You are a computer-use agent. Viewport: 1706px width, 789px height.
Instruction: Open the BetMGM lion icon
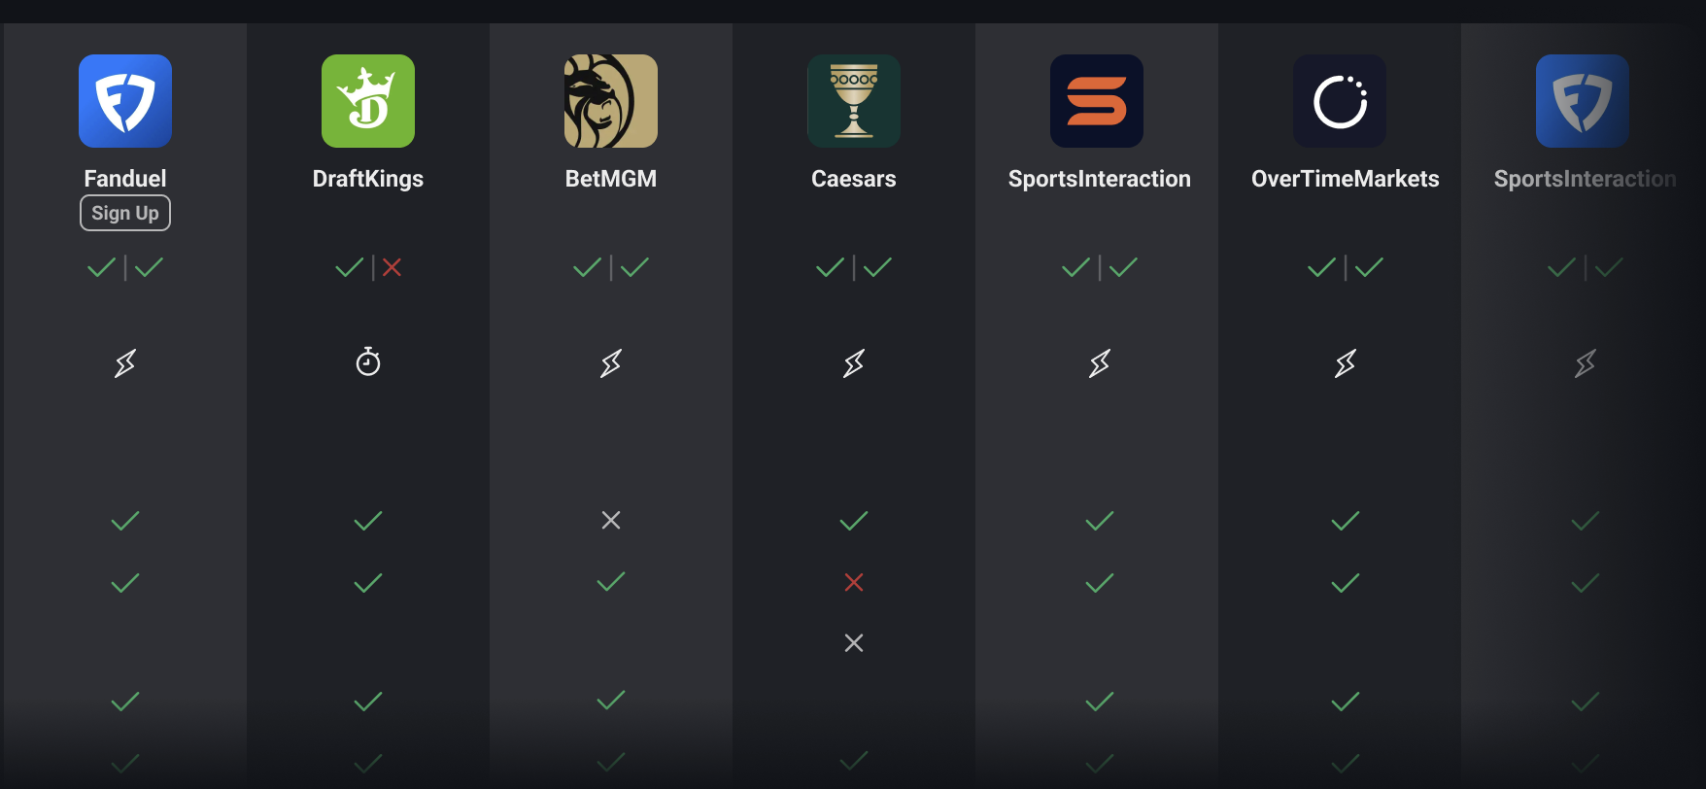(611, 100)
